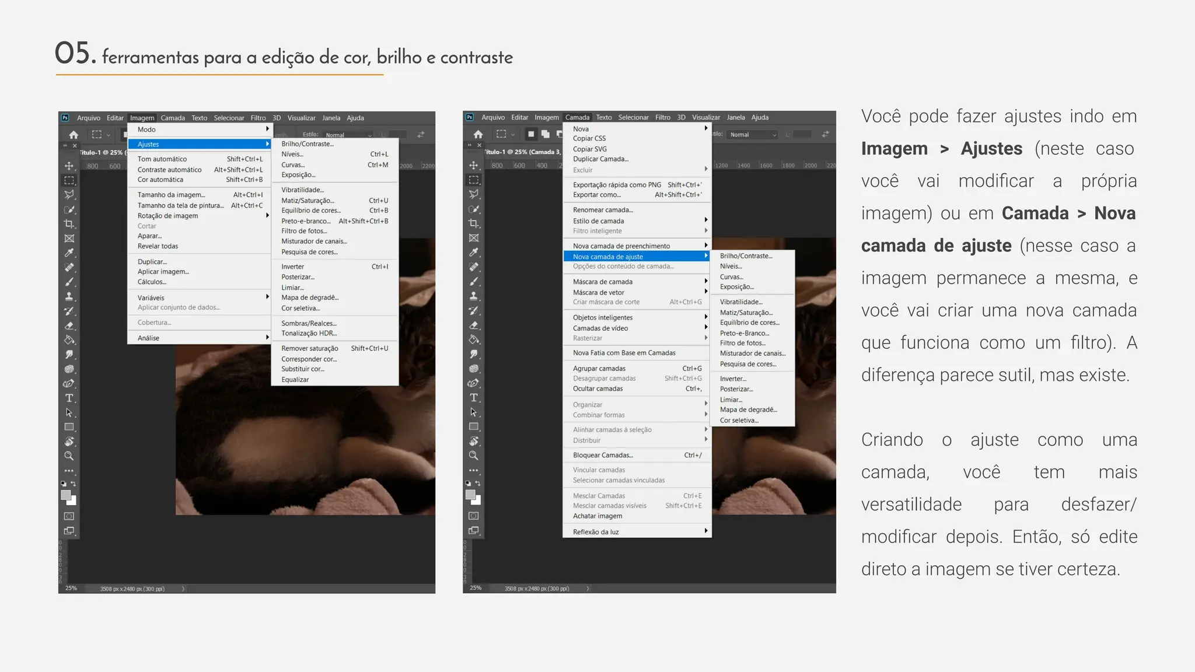
Task: Select the Zoom tool in right screenshot toolbar
Action: pos(474,456)
